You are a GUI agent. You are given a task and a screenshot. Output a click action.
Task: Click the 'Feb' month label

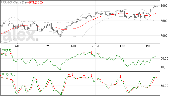(x=123, y=46)
